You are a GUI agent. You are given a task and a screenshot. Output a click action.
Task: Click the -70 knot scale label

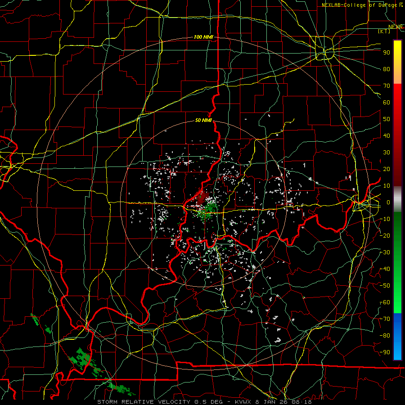pos(385,319)
